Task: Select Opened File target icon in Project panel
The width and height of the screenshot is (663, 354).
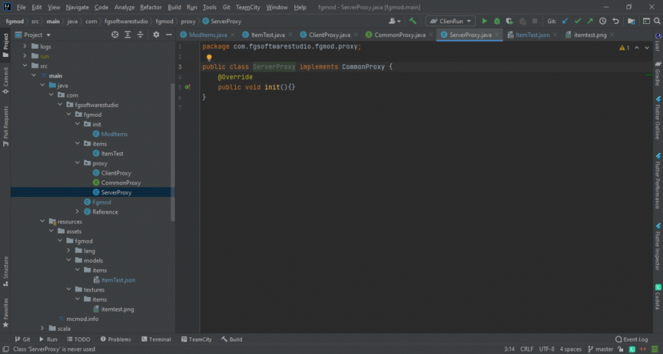Action: [x=115, y=34]
